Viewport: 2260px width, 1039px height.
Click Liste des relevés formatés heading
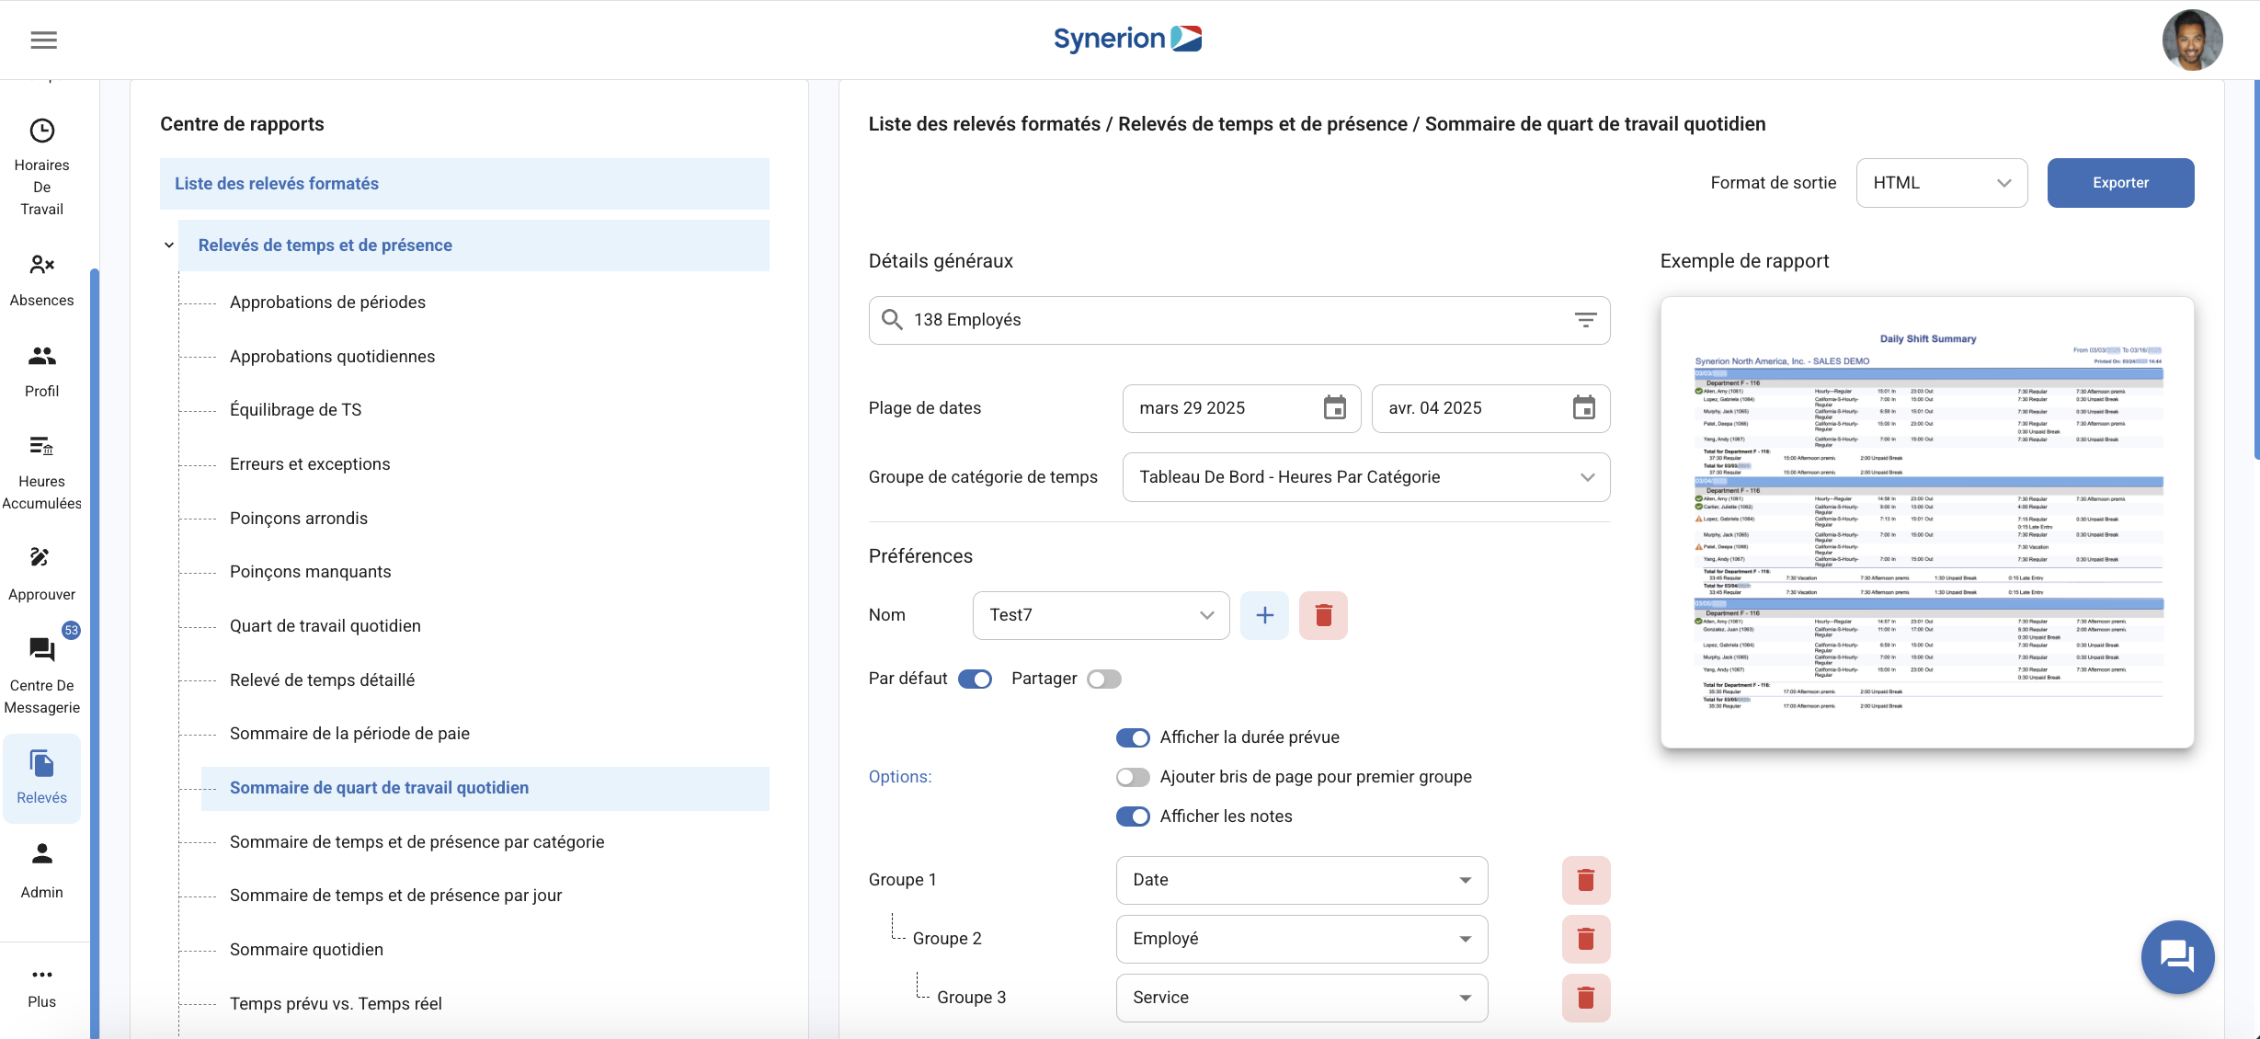click(x=277, y=184)
